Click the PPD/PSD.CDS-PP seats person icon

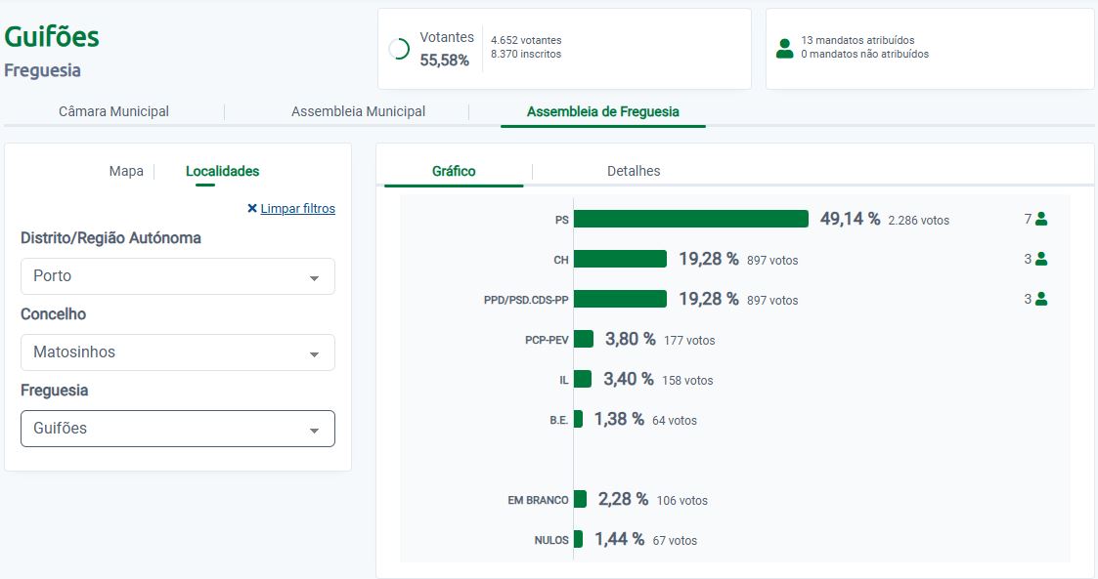click(x=1041, y=299)
